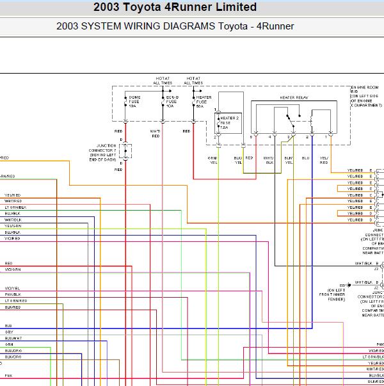
Task: Click the System Wiring Diagrams subtitle text
Action: point(175,26)
